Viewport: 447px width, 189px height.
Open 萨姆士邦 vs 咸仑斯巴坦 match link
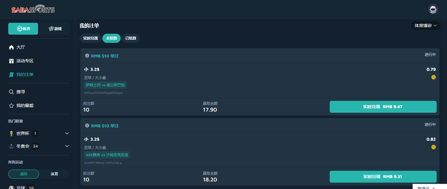[x=105, y=85]
